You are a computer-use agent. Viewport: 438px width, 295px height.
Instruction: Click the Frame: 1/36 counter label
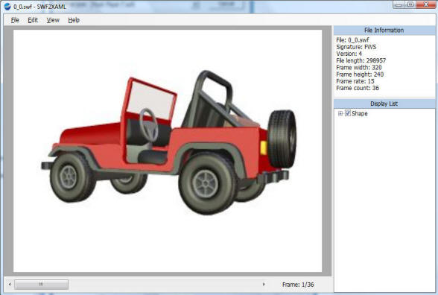click(x=298, y=285)
